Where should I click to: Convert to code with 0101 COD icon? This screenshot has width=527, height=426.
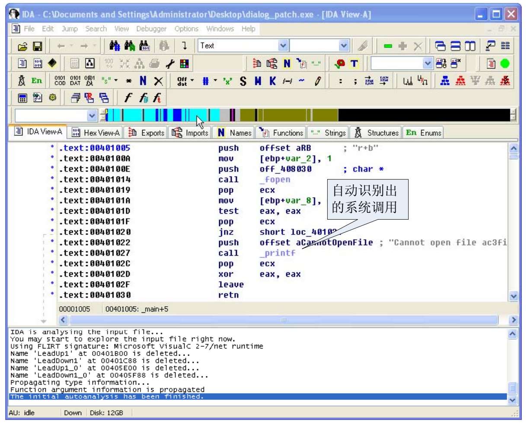click(x=60, y=81)
